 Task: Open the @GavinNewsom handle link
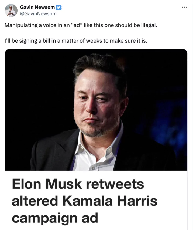[x=38, y=13]
